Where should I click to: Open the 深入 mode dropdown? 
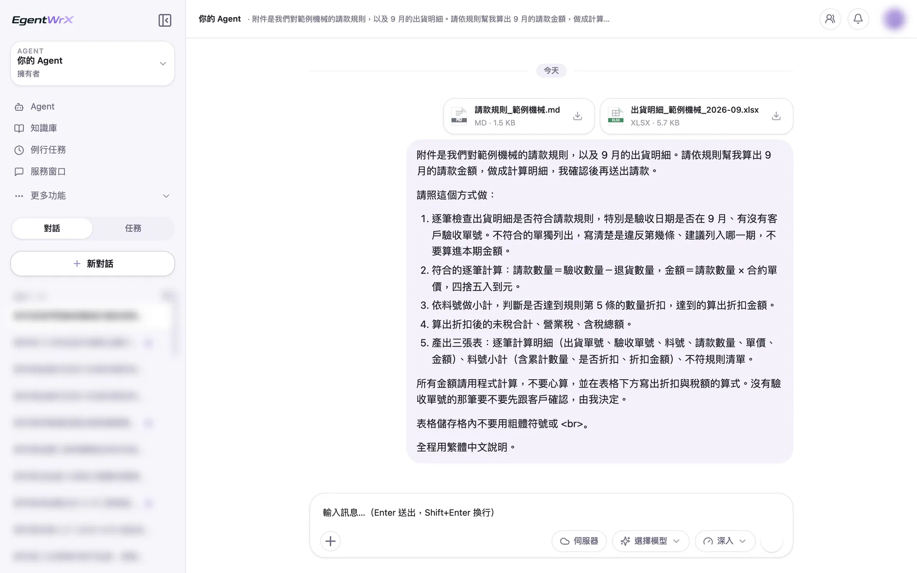[x=725, y=541]
